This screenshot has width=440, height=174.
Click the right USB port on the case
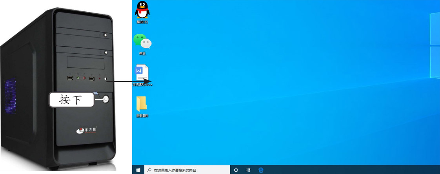[x=91, y=79]
